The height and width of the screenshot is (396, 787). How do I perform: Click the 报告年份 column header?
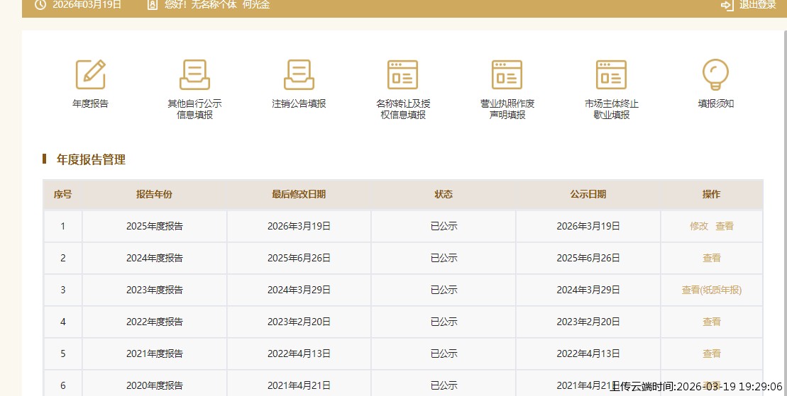tap(154, 194)
